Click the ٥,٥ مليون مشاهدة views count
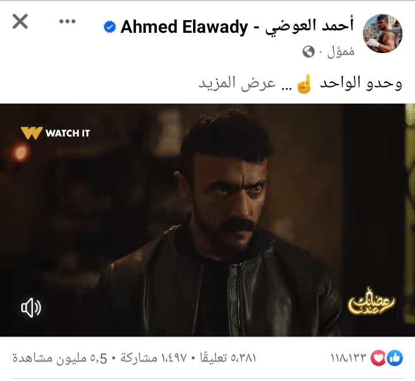The width and height of the screenshot is (415, 381). [60, 359]
